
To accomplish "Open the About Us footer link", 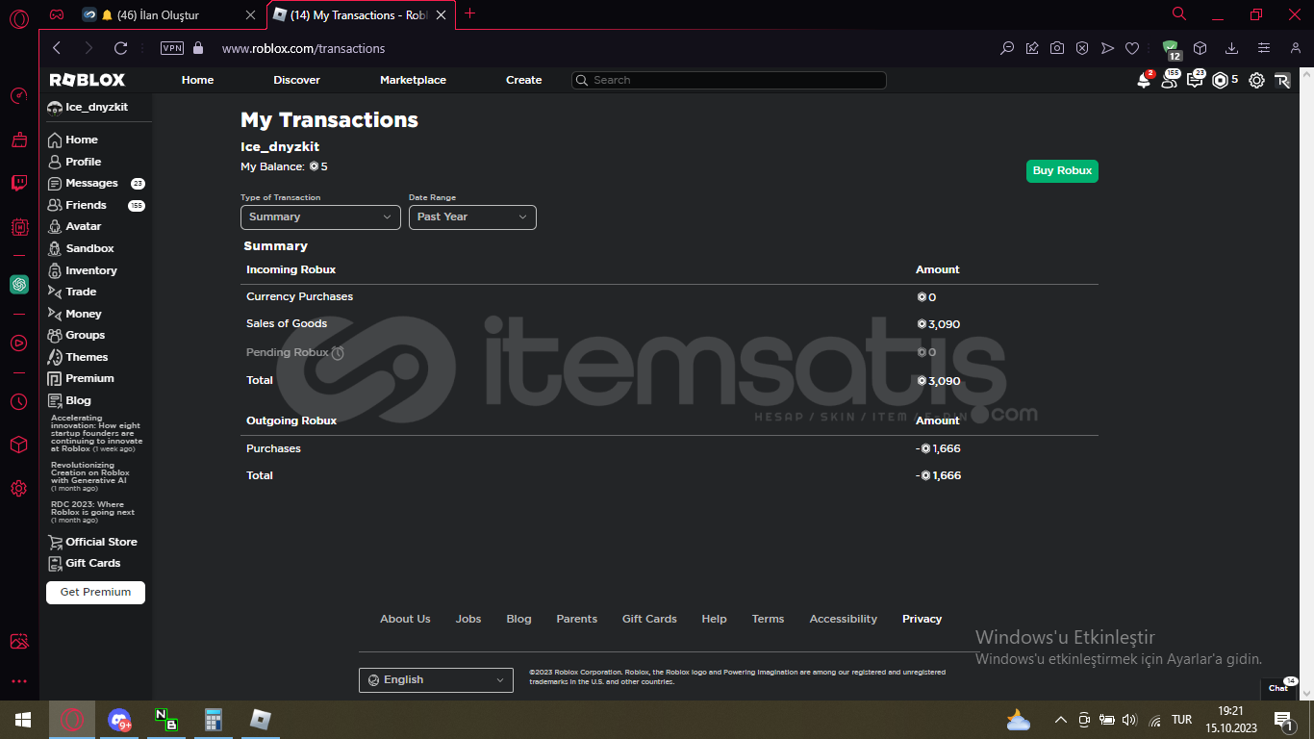I will pyautogui.click(x=405, y=619).
